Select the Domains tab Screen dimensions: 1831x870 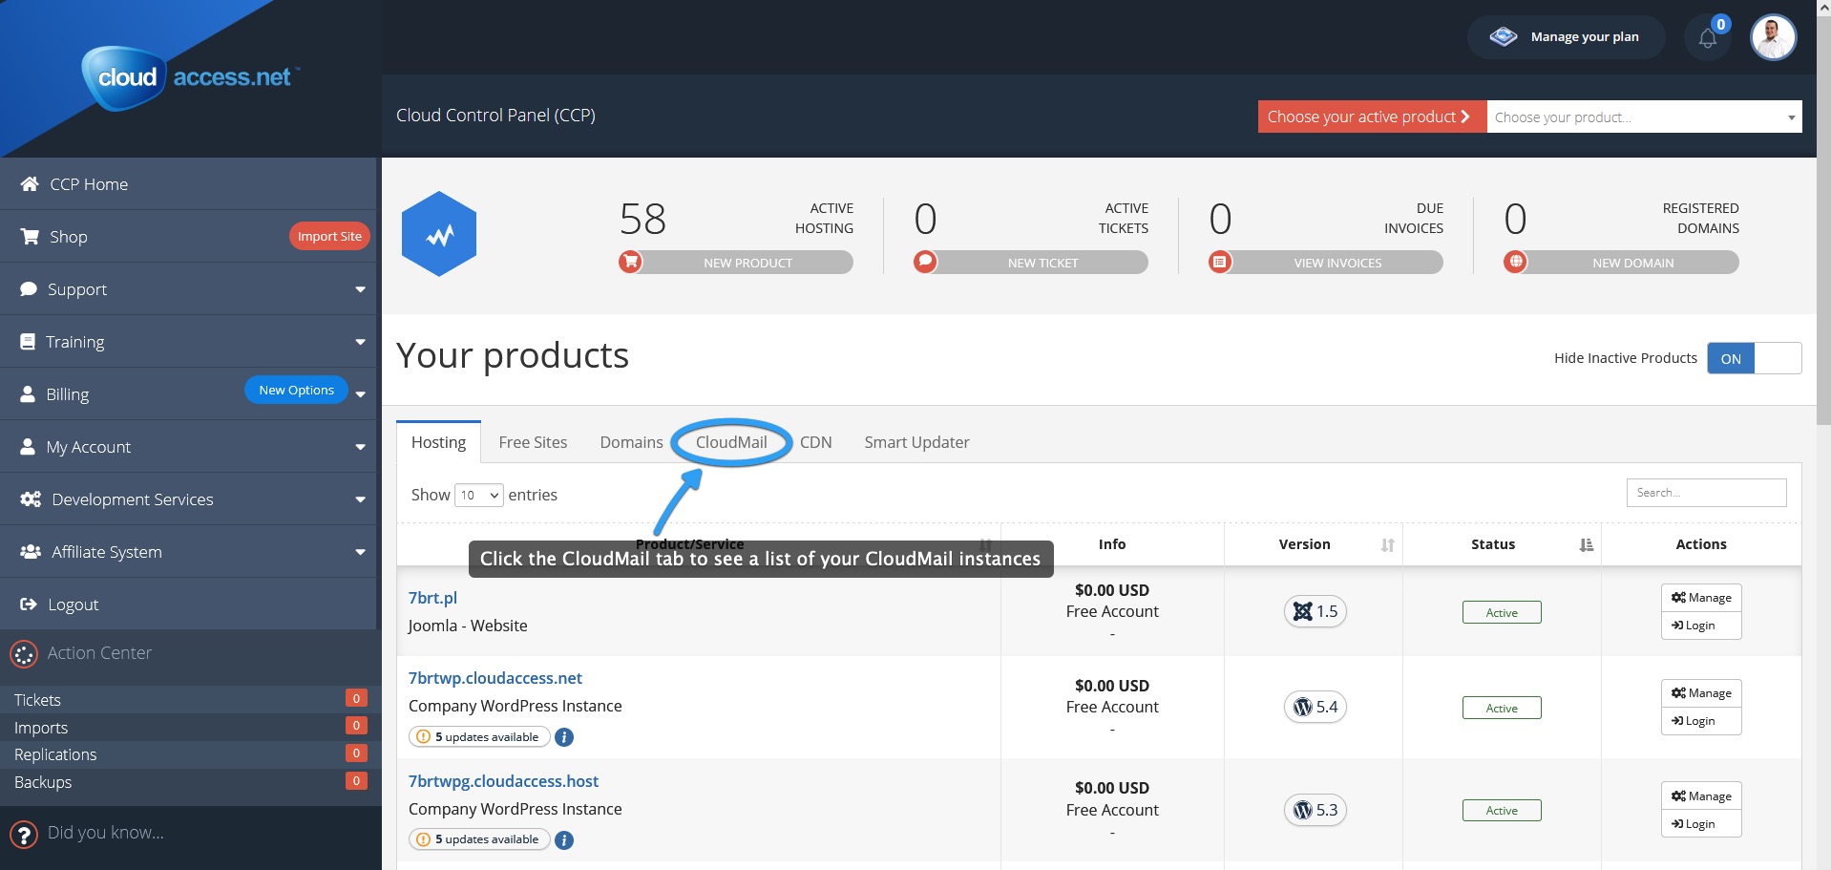(x=631, y=442)
